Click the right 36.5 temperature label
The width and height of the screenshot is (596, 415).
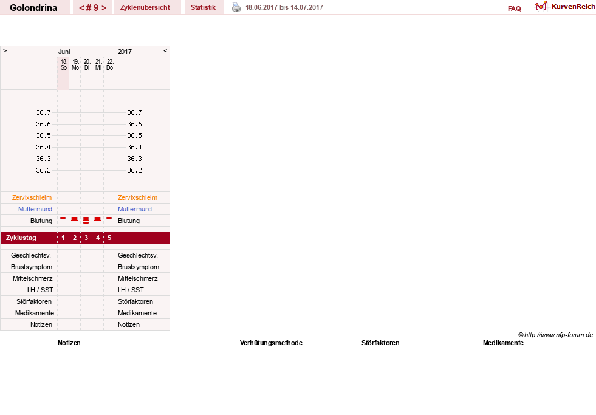click(x=134, y=135)
